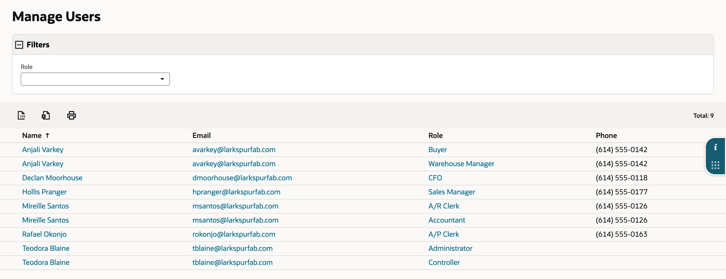The image size is (726, 279).
Task: Open Teodora Blaine in Controller row
Action: [x=46, y=262]
